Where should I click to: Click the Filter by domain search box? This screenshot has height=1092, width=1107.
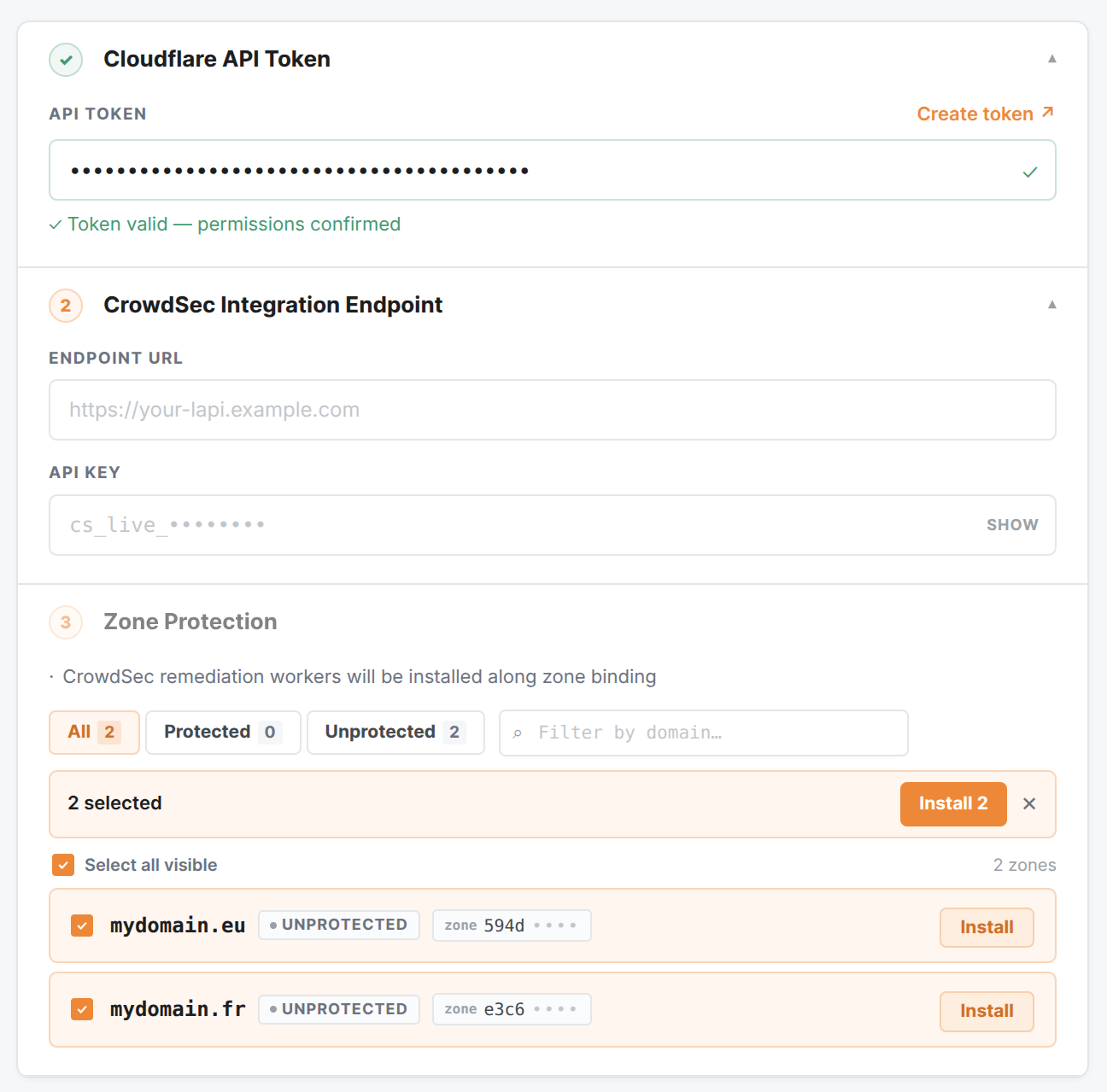pyautogui.click(x=704, y=733)
